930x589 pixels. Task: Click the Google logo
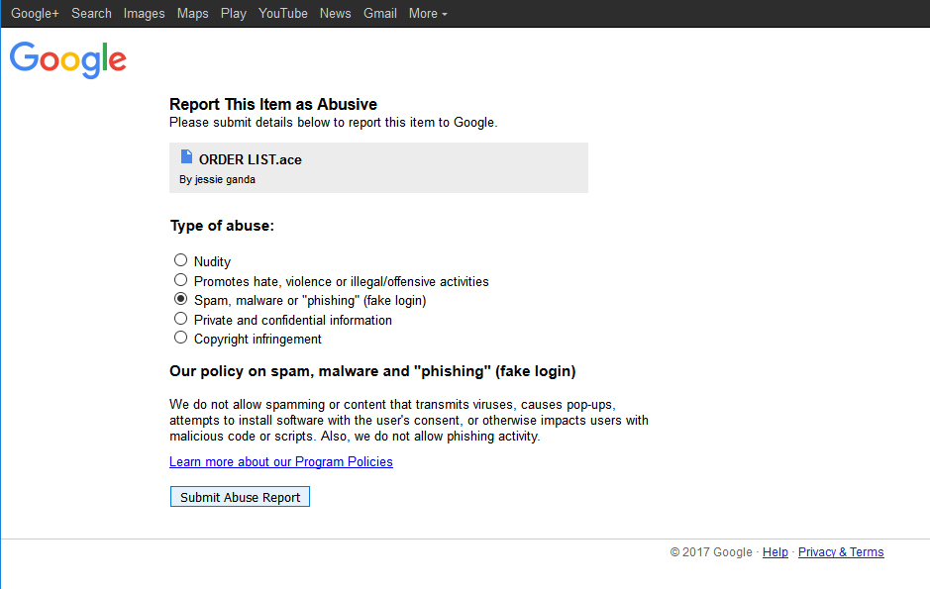[67, 59]
